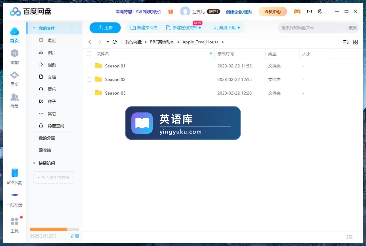Open 回收站 recycle bin
The height and width of the screenshot is (246, 366).
click(x=45, y=150)
